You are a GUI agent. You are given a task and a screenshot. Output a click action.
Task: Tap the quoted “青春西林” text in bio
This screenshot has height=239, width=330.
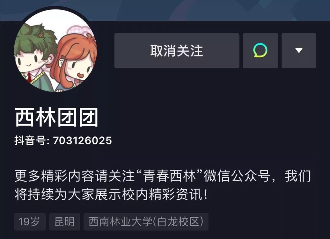coord(170,176)
